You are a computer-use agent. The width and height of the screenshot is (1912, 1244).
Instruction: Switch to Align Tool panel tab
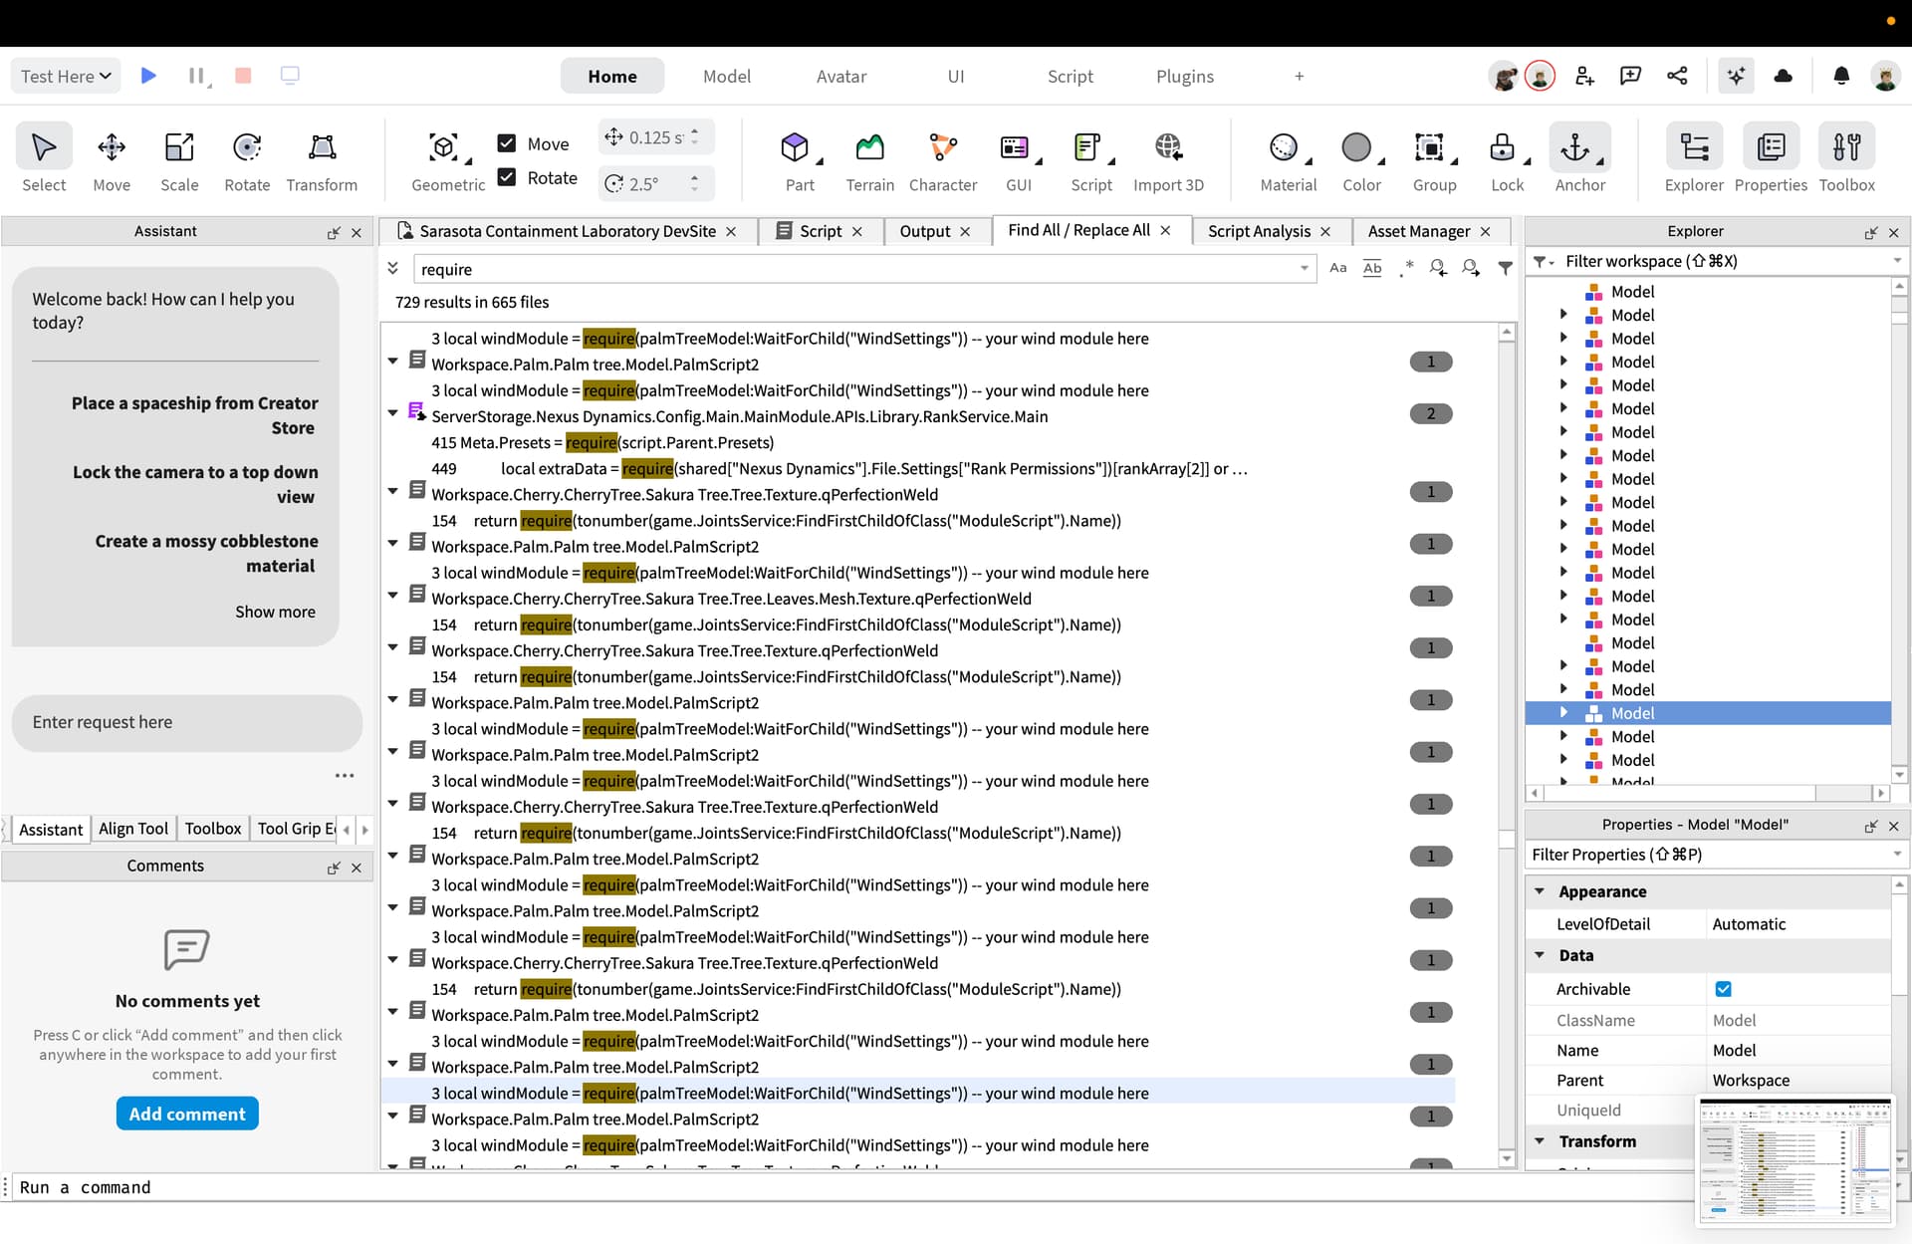tap(133, 829)
